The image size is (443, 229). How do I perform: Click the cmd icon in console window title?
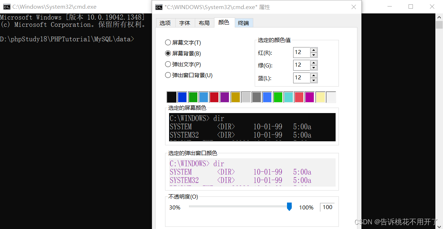7,7
